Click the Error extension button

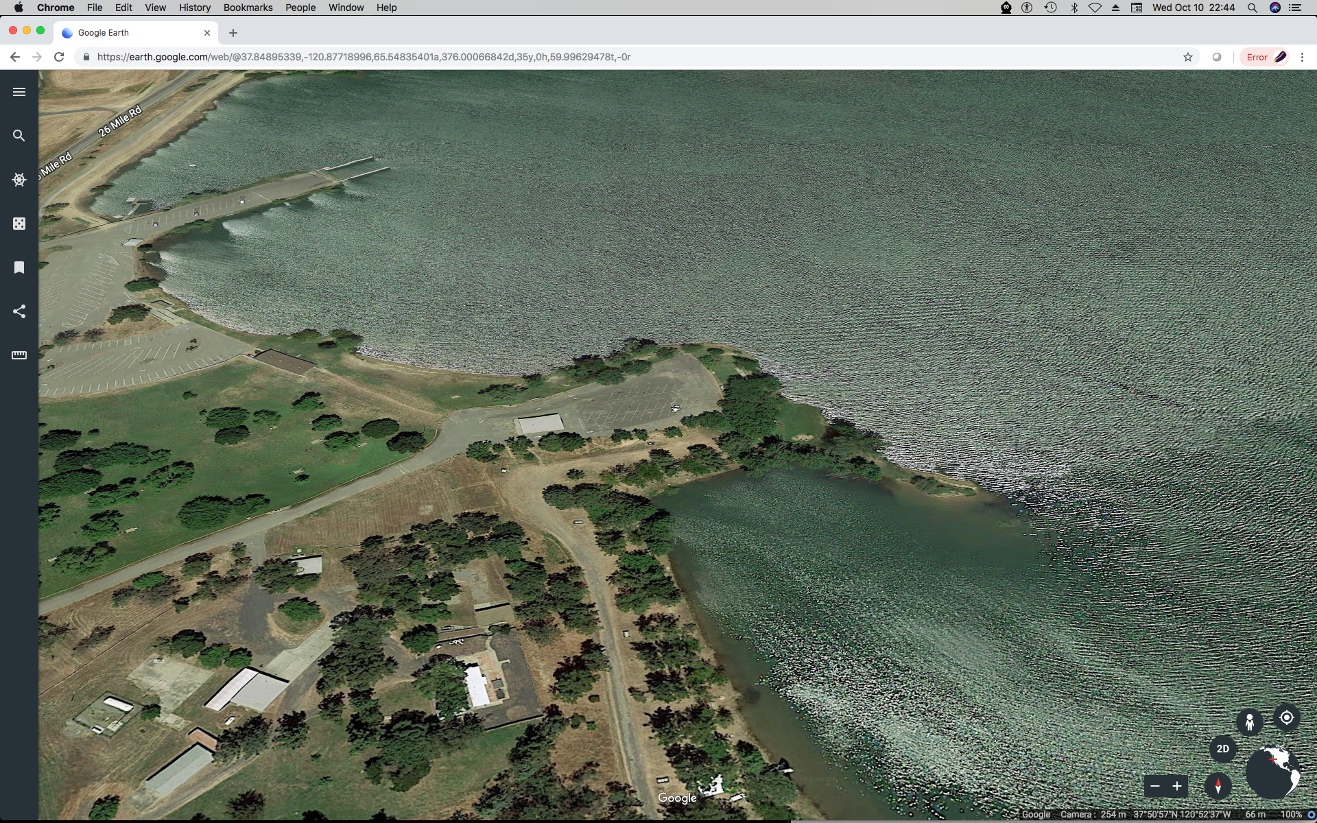[x=1266, y=57]
